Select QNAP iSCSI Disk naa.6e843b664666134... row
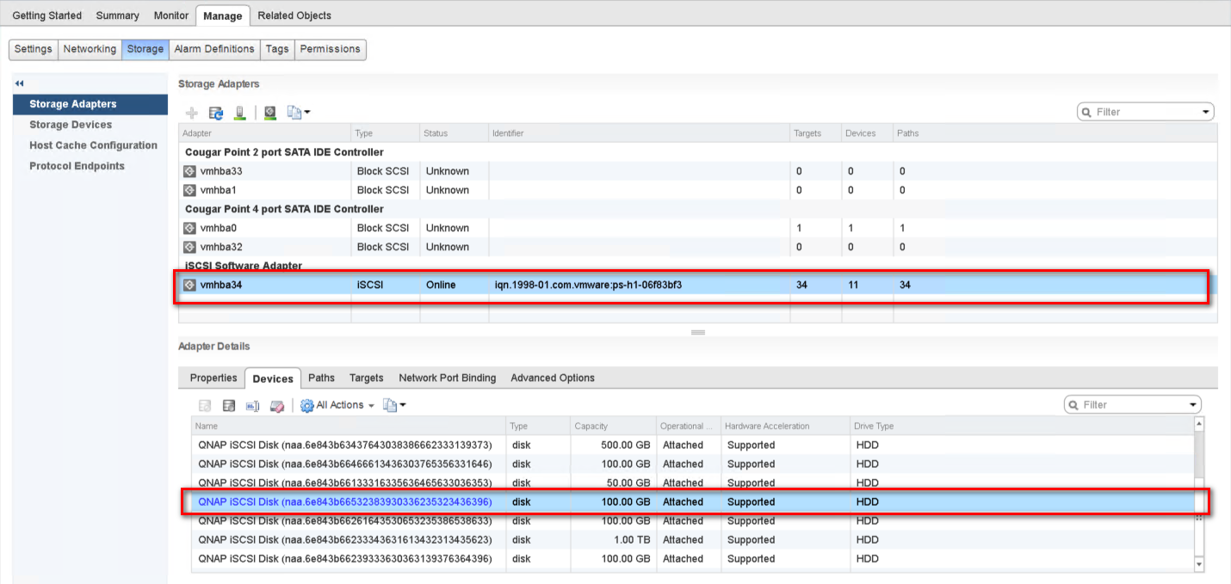 693,464
